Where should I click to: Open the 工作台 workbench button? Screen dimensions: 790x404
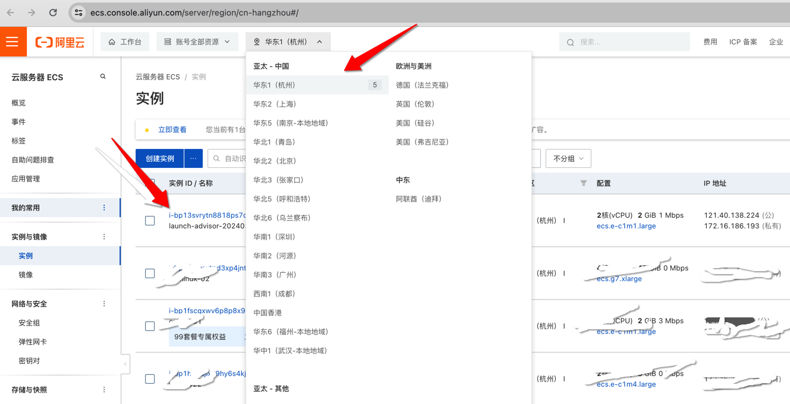125,42
